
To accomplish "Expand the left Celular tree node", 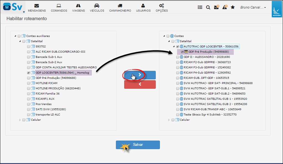I will pyautogui.click(x=20, y=120).
